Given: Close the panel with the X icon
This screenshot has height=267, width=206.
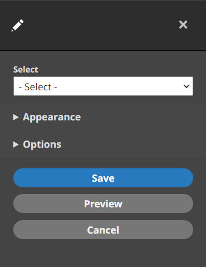Looking at the screenshot, I should tap(183, 25).
